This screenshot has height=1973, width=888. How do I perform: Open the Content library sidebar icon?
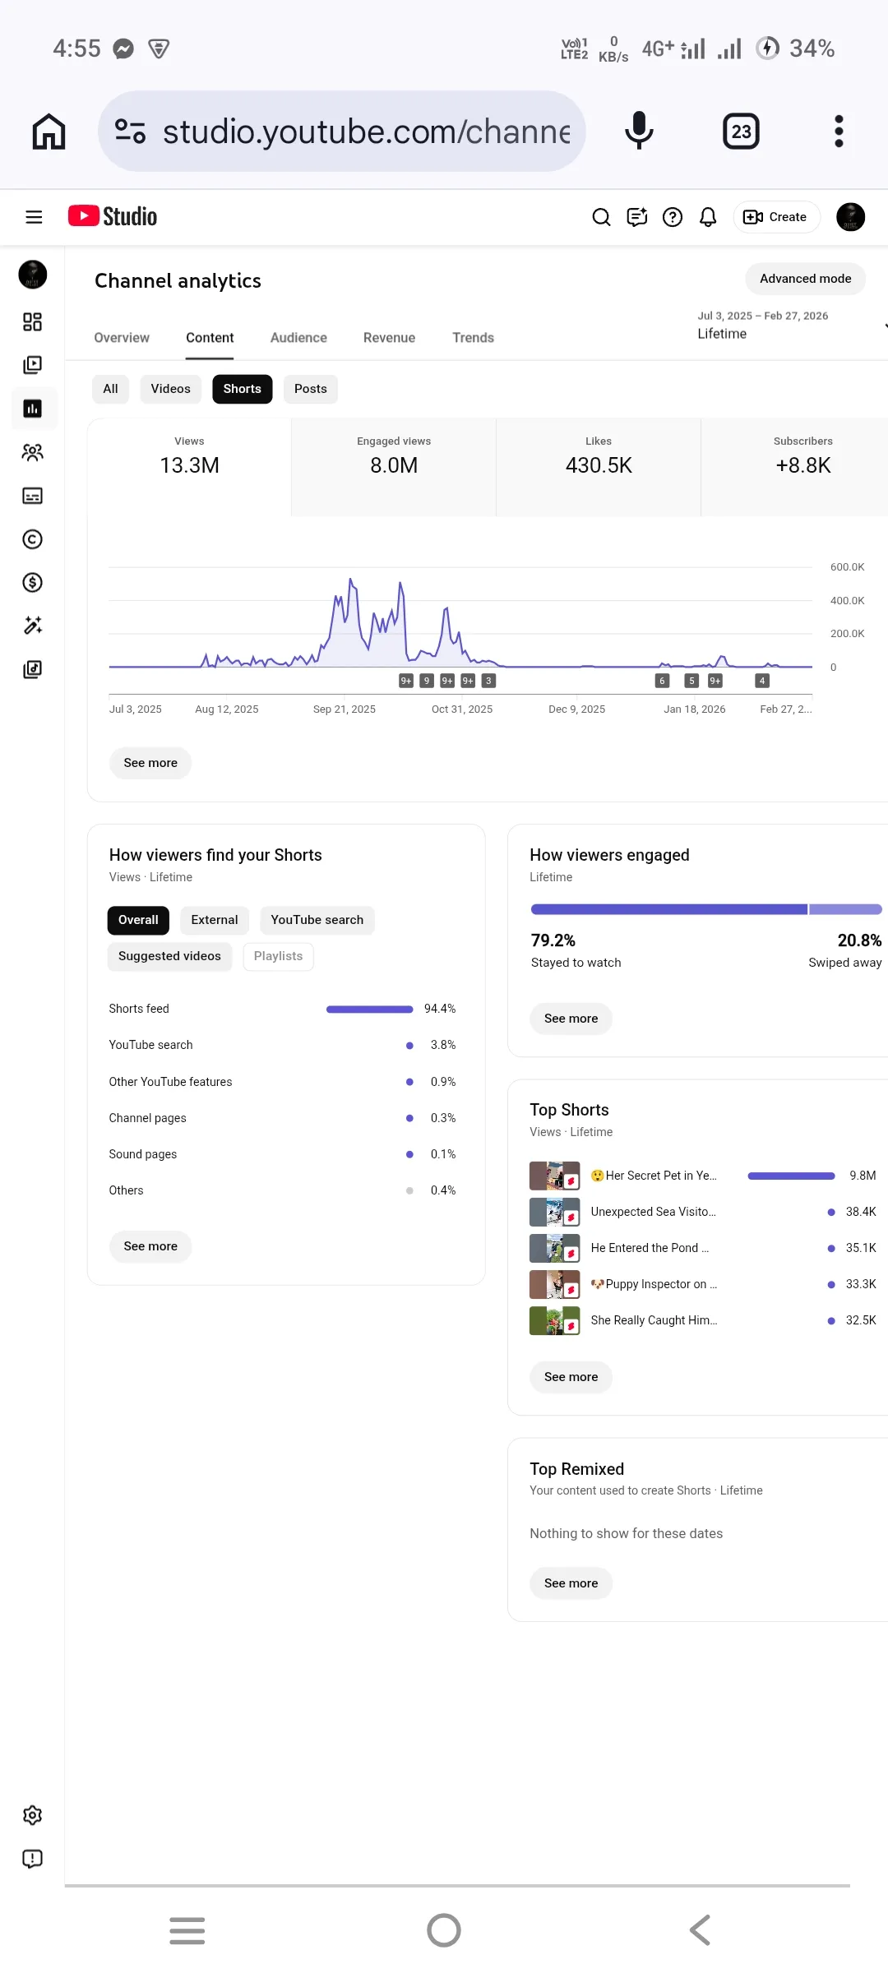pos(32,365)
